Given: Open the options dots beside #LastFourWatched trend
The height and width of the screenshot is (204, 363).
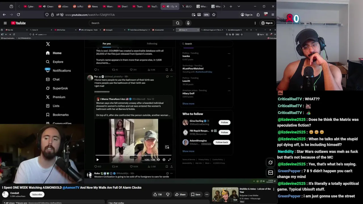Looking at the screenshot, I should (229, 66).
